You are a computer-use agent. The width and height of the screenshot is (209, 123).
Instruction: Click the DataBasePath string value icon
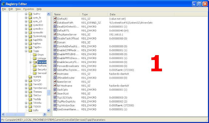click(55, 23)
